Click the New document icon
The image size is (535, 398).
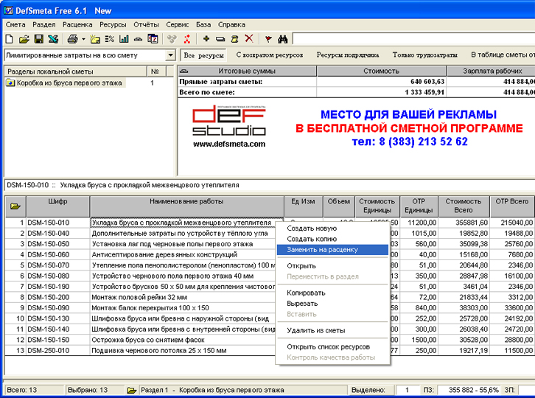click(x=10, y=38)
